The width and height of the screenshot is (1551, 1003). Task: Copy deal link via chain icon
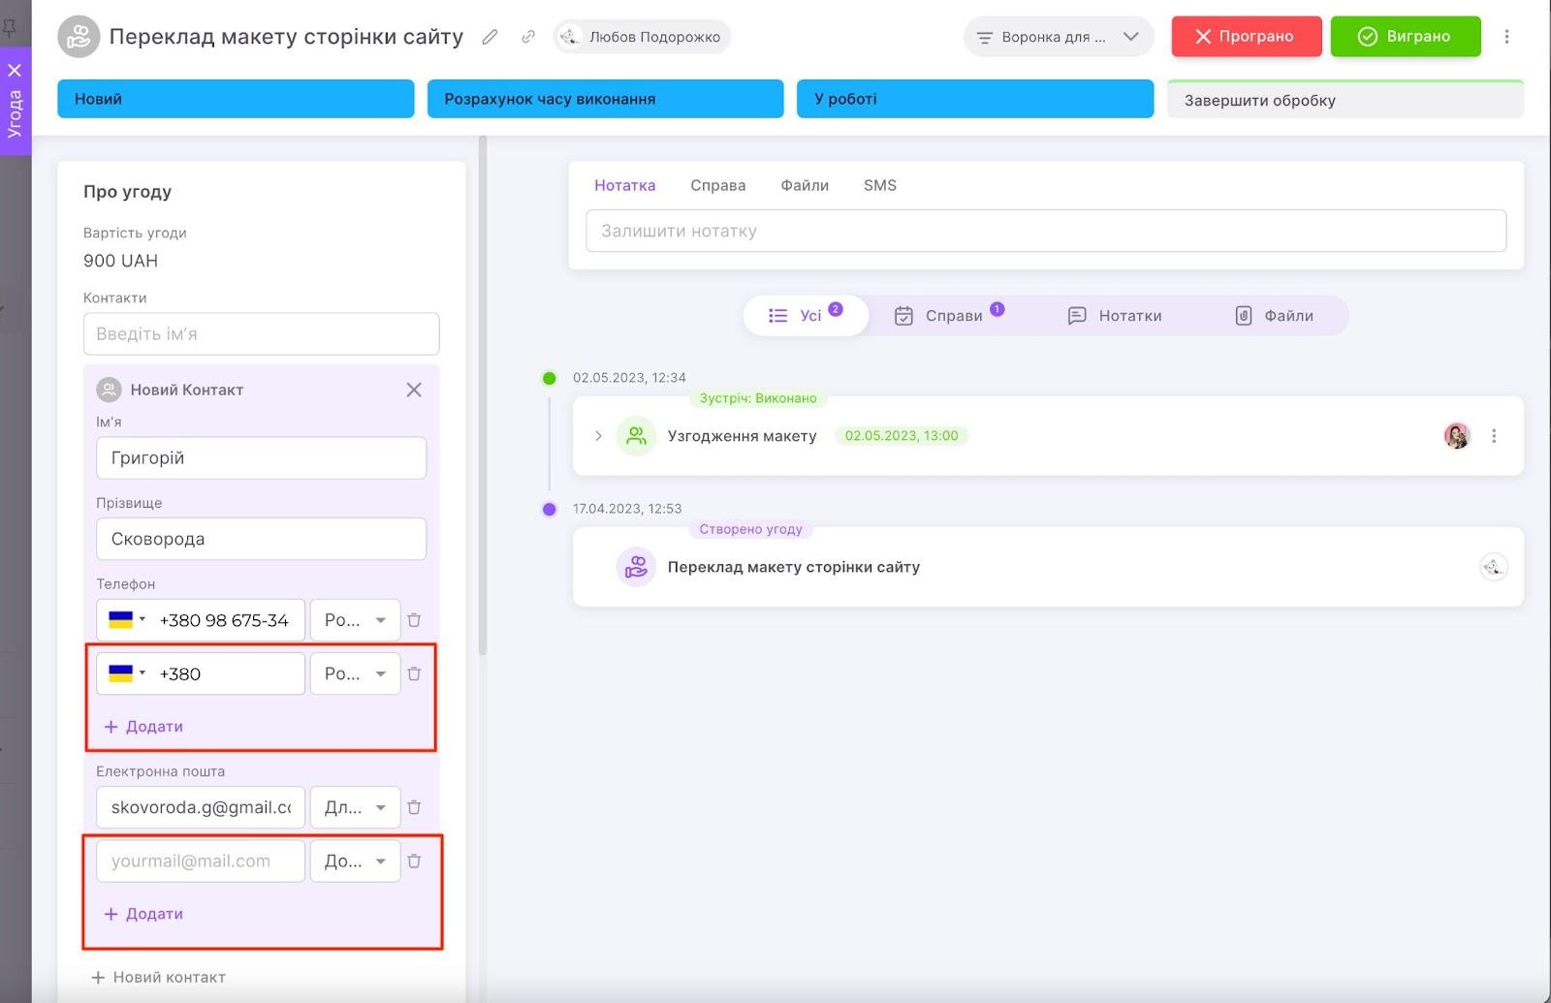click(x=528, y=37)
